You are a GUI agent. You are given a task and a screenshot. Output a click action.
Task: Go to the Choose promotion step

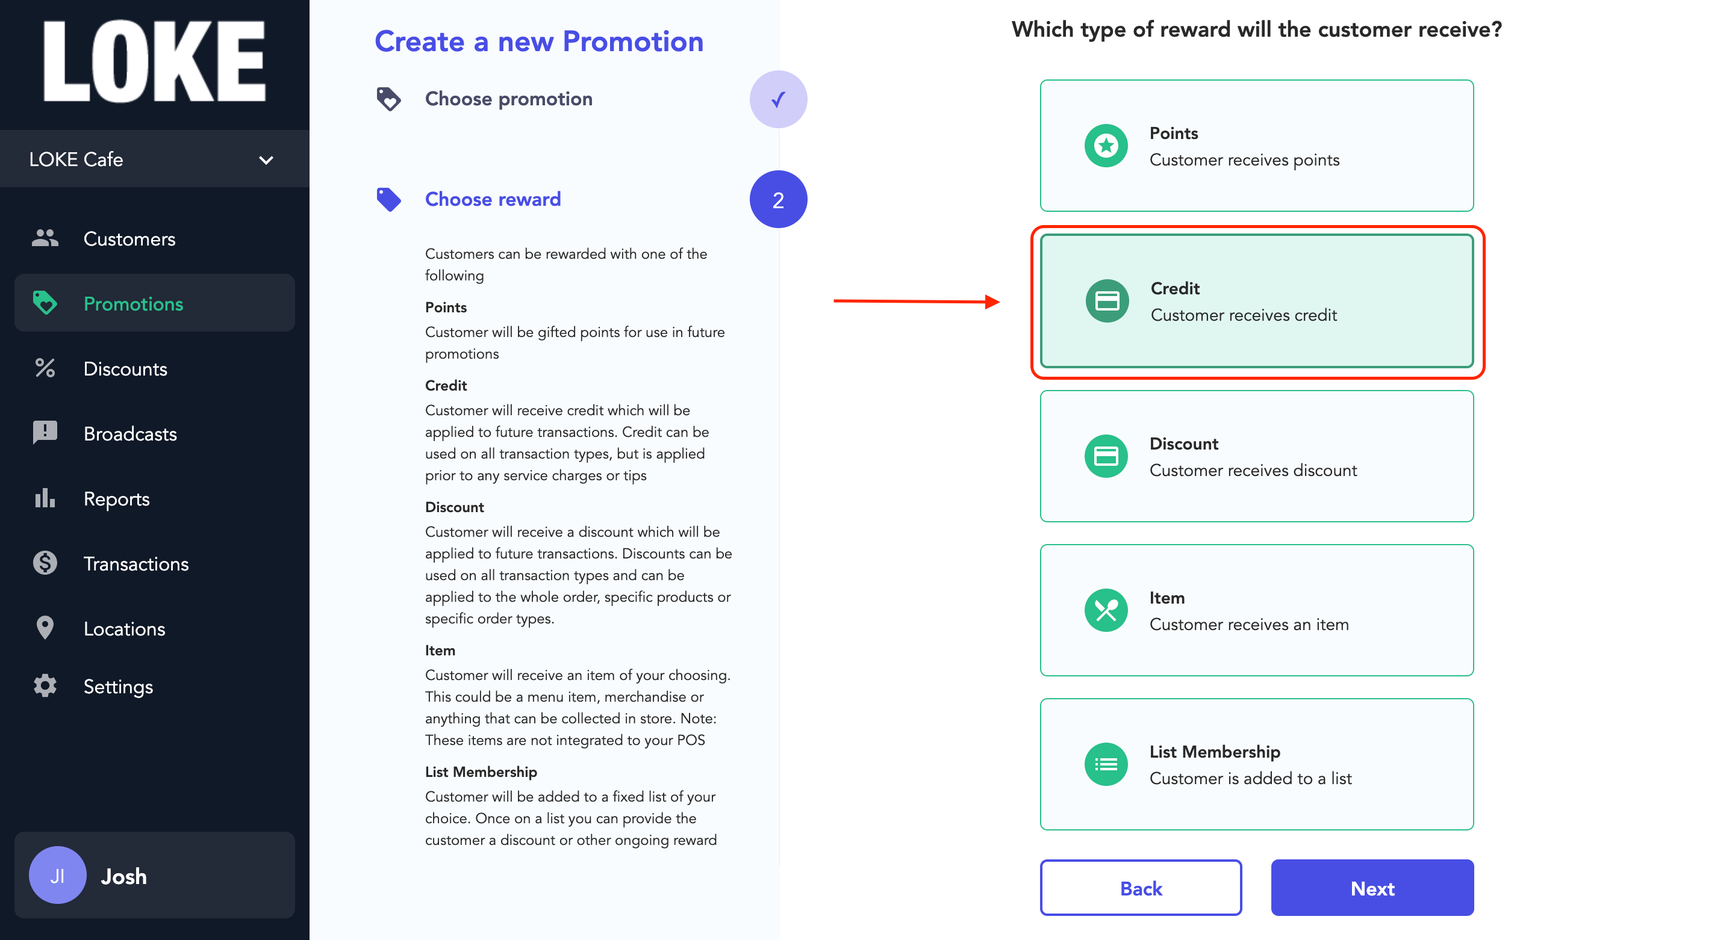click(508, 99)
